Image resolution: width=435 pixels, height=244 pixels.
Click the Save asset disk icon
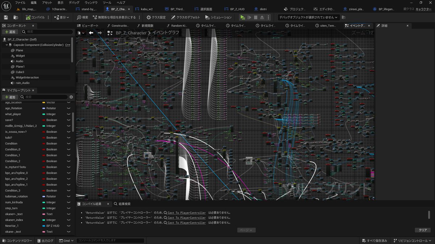[x=5, y=17]
